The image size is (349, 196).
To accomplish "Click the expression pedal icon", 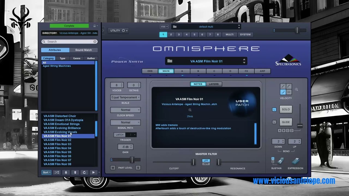I will click(295, 161).
